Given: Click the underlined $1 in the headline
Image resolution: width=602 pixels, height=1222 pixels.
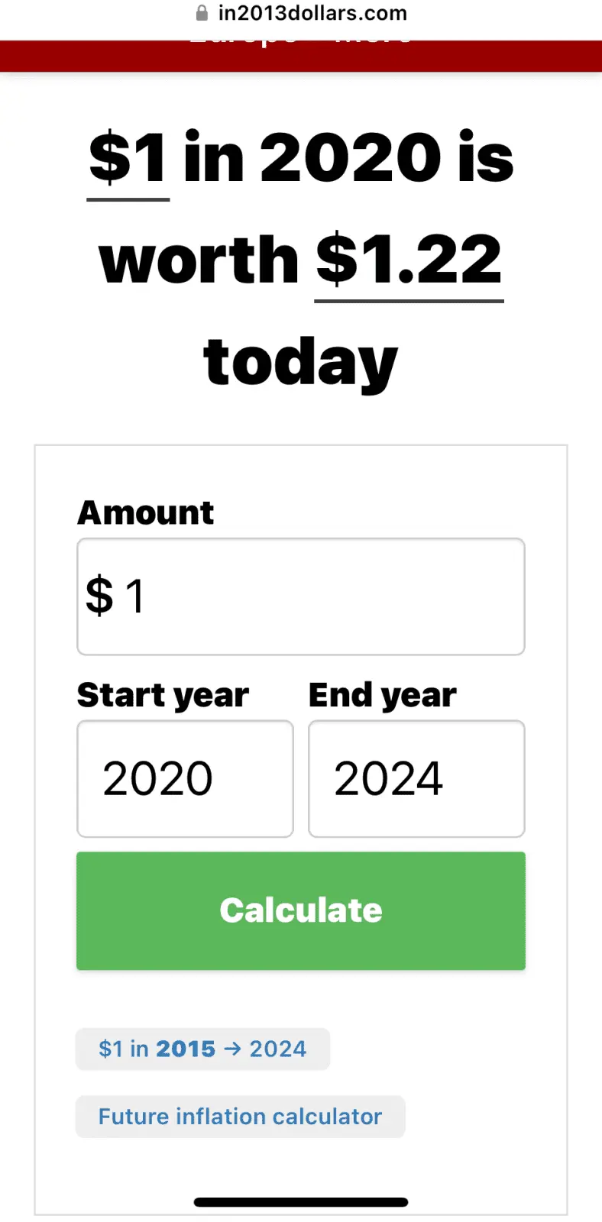Looking at the screenshot, I should pos(128,158).
